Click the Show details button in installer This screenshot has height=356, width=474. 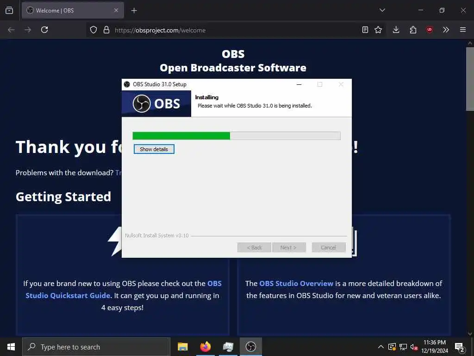tap(154, 149)
